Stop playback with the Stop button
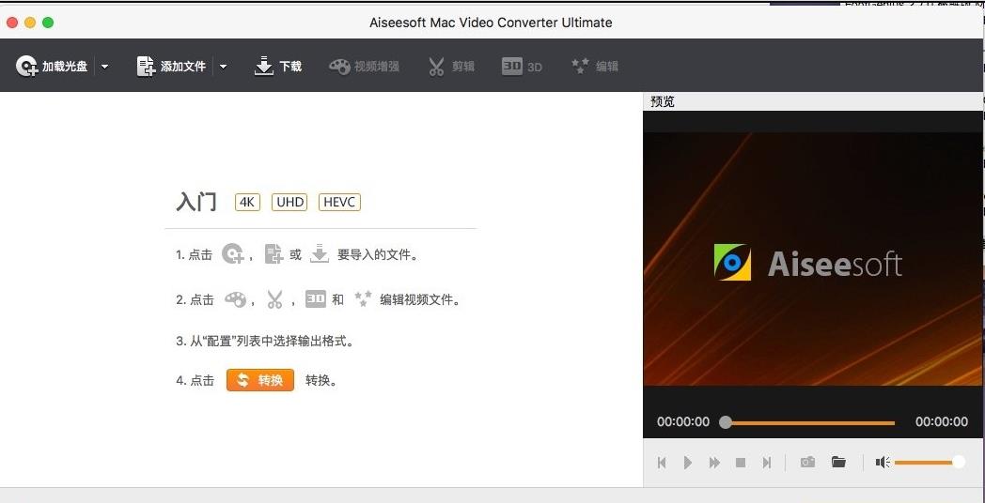985x503 pixels. point(741,463)
